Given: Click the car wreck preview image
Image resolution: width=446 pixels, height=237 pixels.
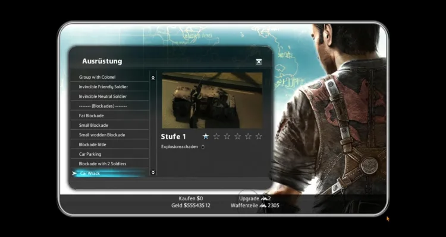Looking at the screenshot, I should point(212,100).
